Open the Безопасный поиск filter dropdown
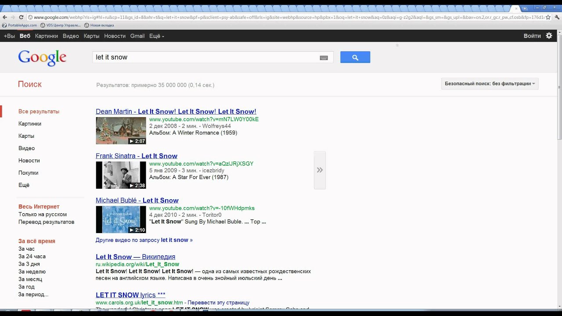The image size is (562, 316). (490, 83)
